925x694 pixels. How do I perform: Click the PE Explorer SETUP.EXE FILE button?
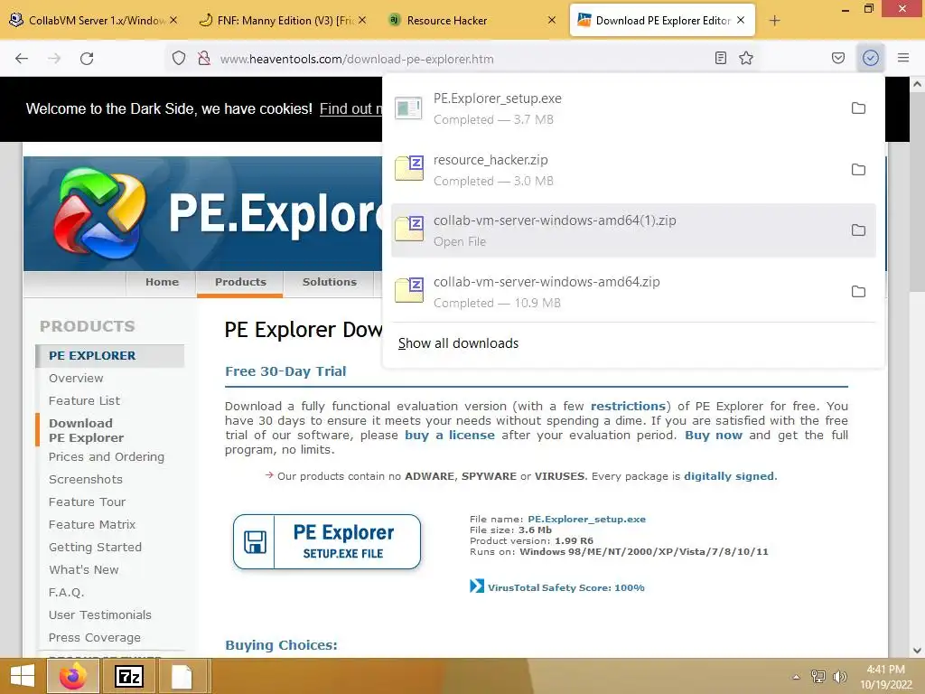click(327, 542)
